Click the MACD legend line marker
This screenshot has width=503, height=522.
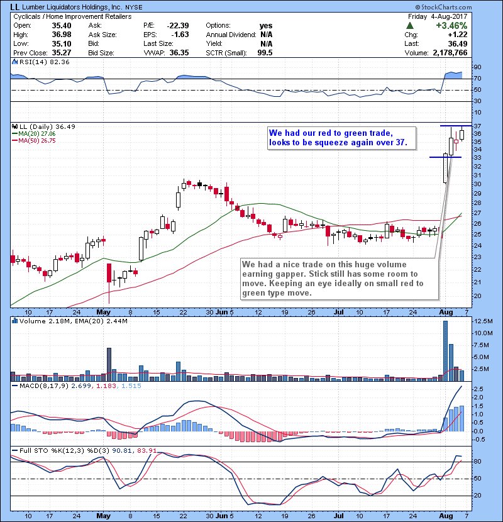point(14,386)
